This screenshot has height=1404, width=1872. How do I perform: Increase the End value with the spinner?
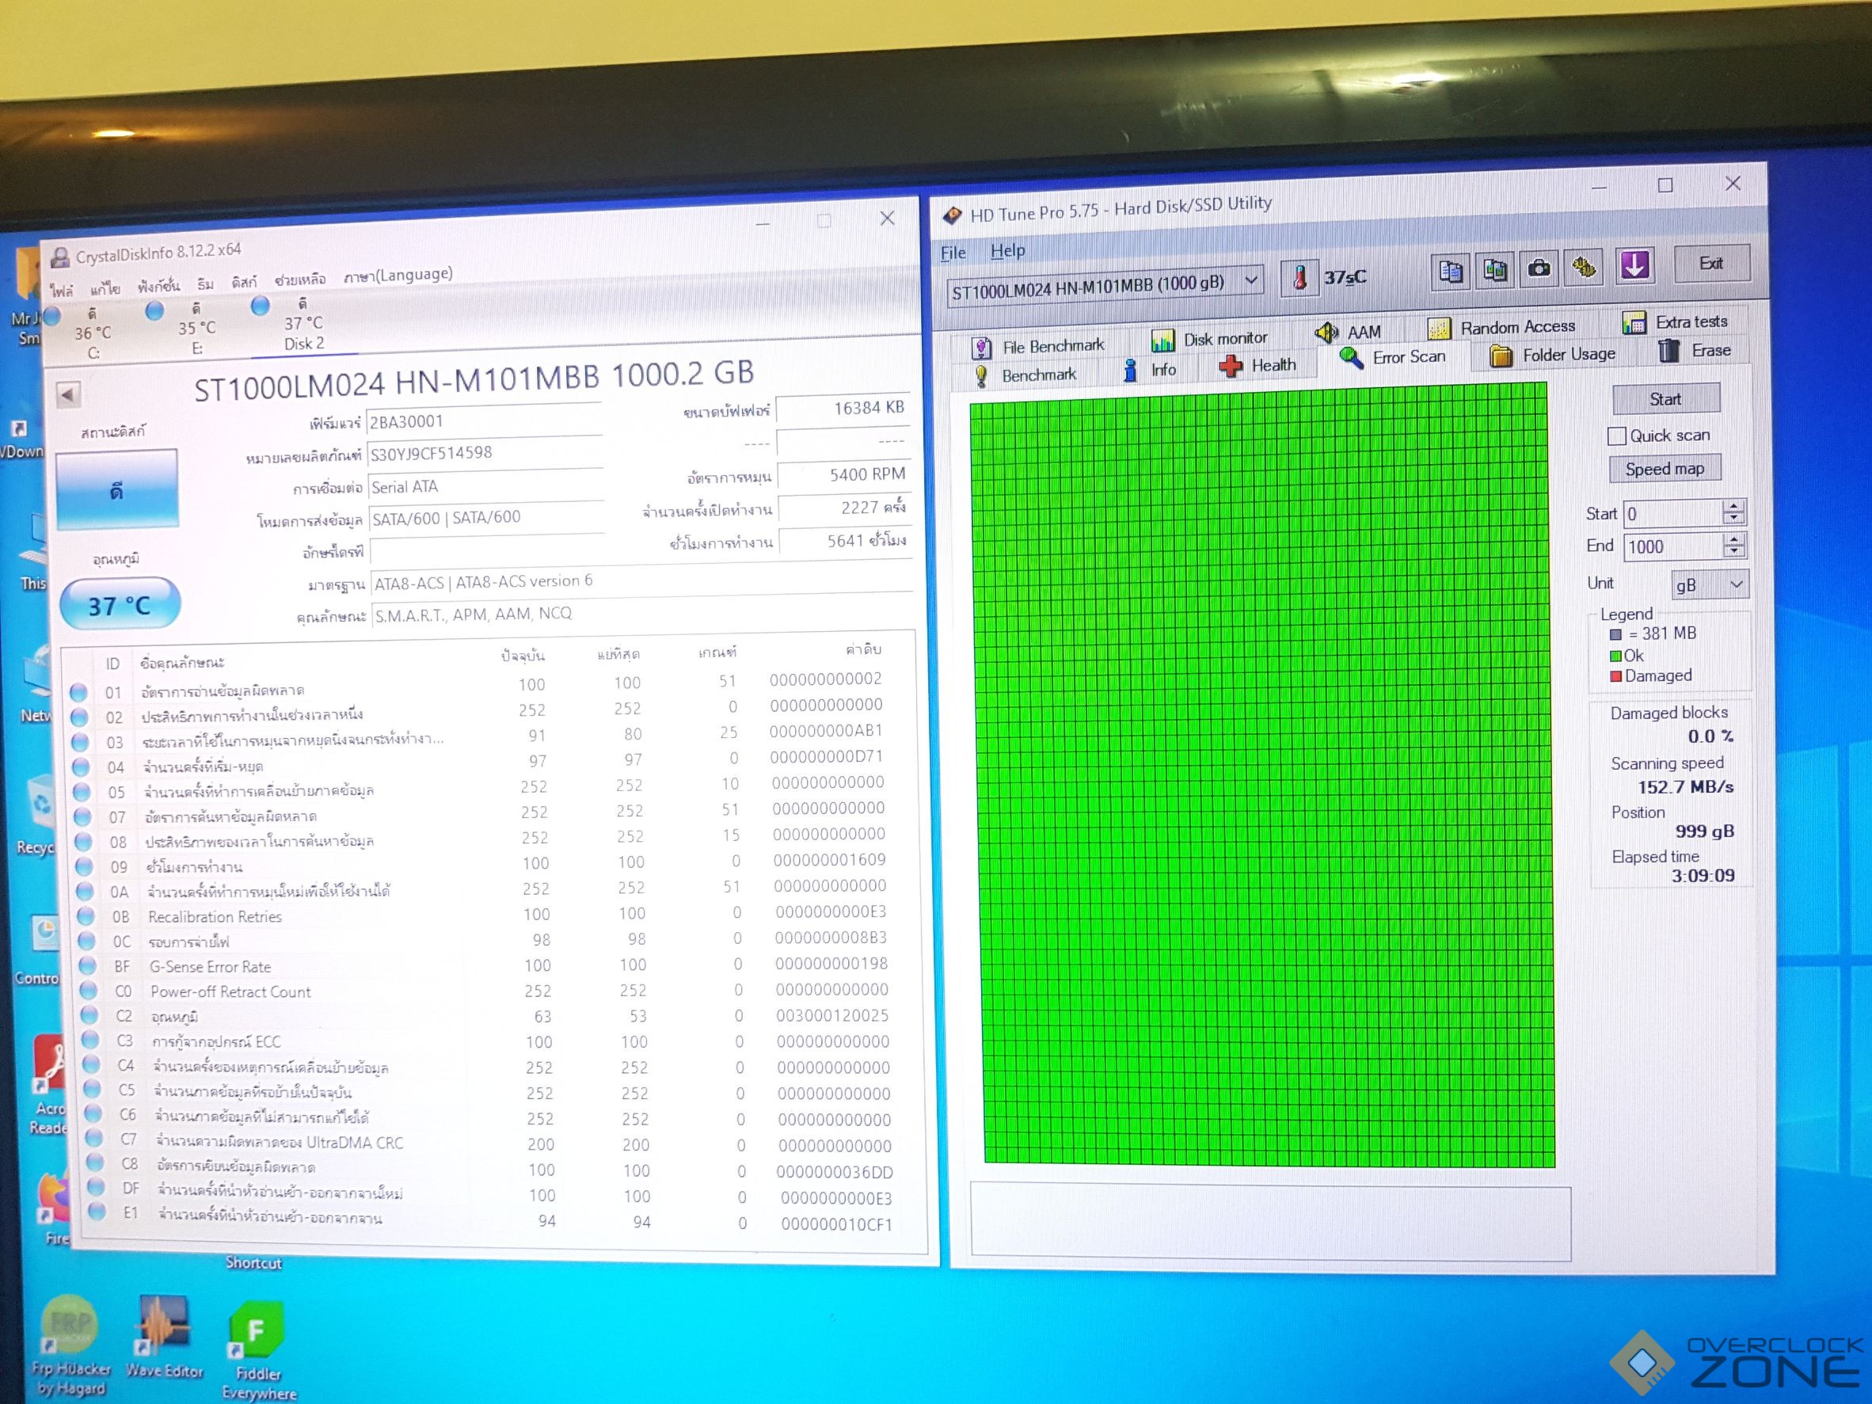pos(1734,539)
